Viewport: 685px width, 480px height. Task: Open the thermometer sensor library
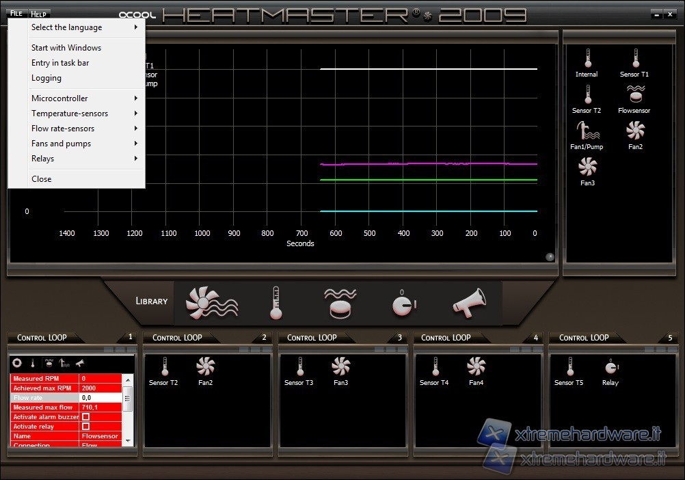[x=276, y=302]
